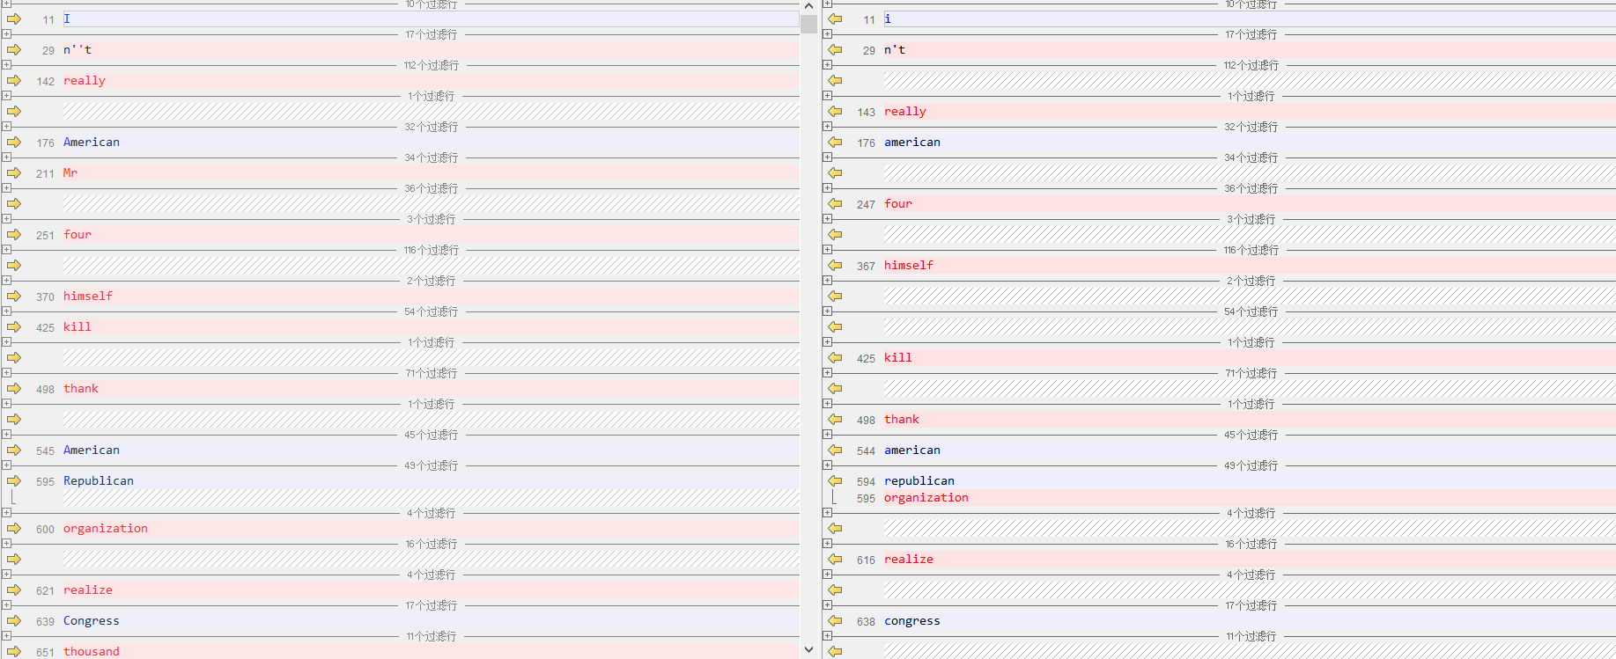Expand the 16个过滤行 section in right pane

(827, 544)
